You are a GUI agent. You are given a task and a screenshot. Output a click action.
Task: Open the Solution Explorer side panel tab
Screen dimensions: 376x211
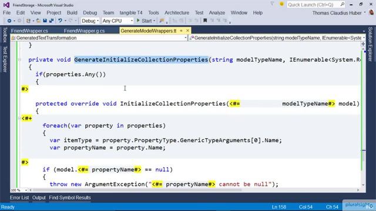tap(371, 44)
